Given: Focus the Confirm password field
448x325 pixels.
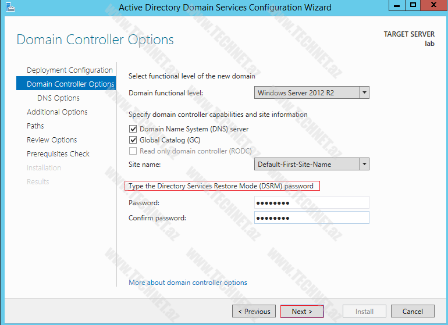Looking at the screenshot, I should (x=312, y=217).
